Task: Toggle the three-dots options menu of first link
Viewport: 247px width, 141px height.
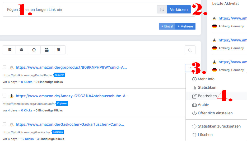Action: [190, 68]
